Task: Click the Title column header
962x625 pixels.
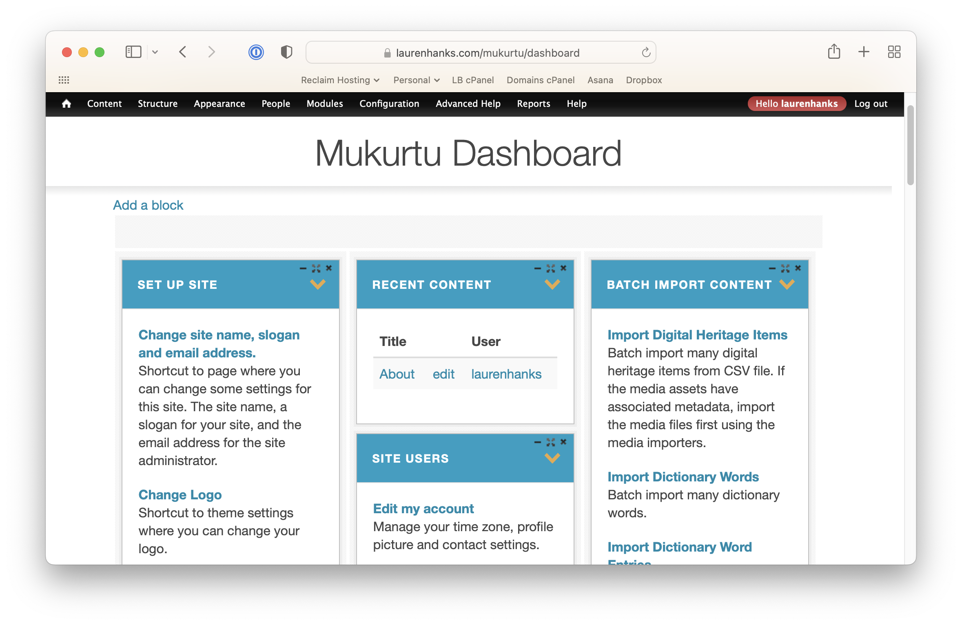Action: point(393,341)
